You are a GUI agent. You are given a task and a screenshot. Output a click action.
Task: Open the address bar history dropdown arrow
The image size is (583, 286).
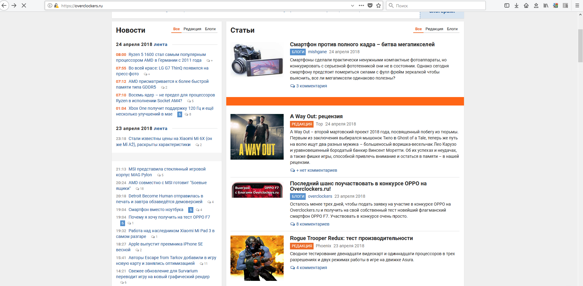coord(353,6)
